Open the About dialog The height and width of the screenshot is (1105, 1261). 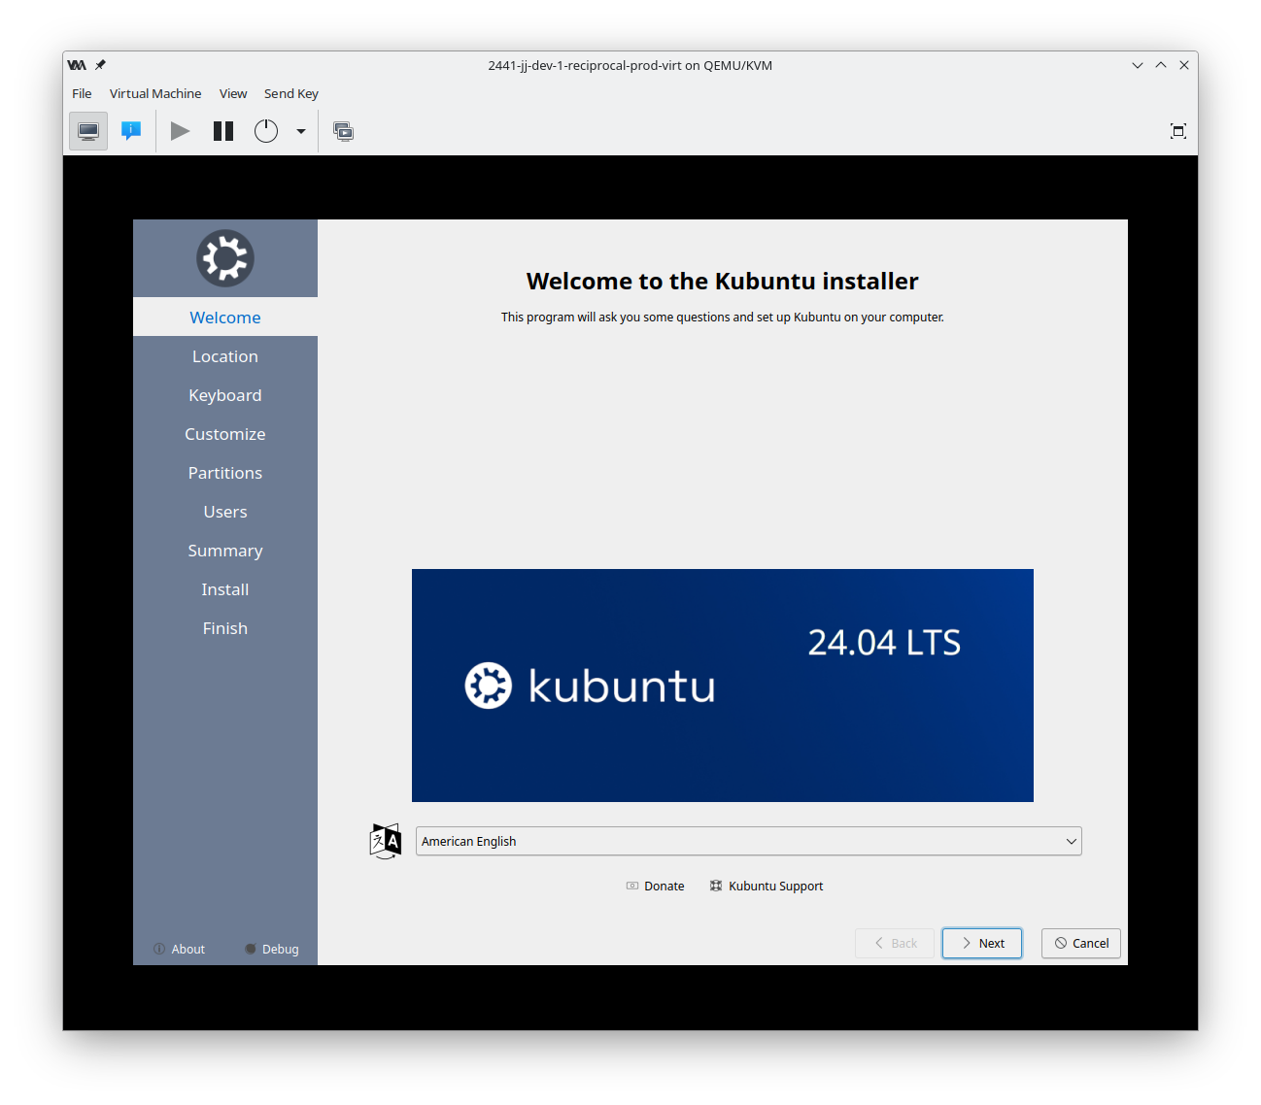180,949
